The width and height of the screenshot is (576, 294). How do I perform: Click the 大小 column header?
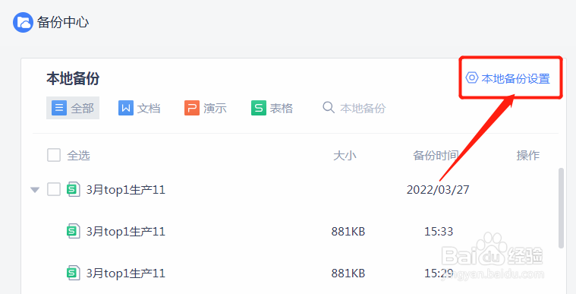click(345, 155)
